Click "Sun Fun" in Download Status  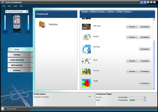pos(99,97)
